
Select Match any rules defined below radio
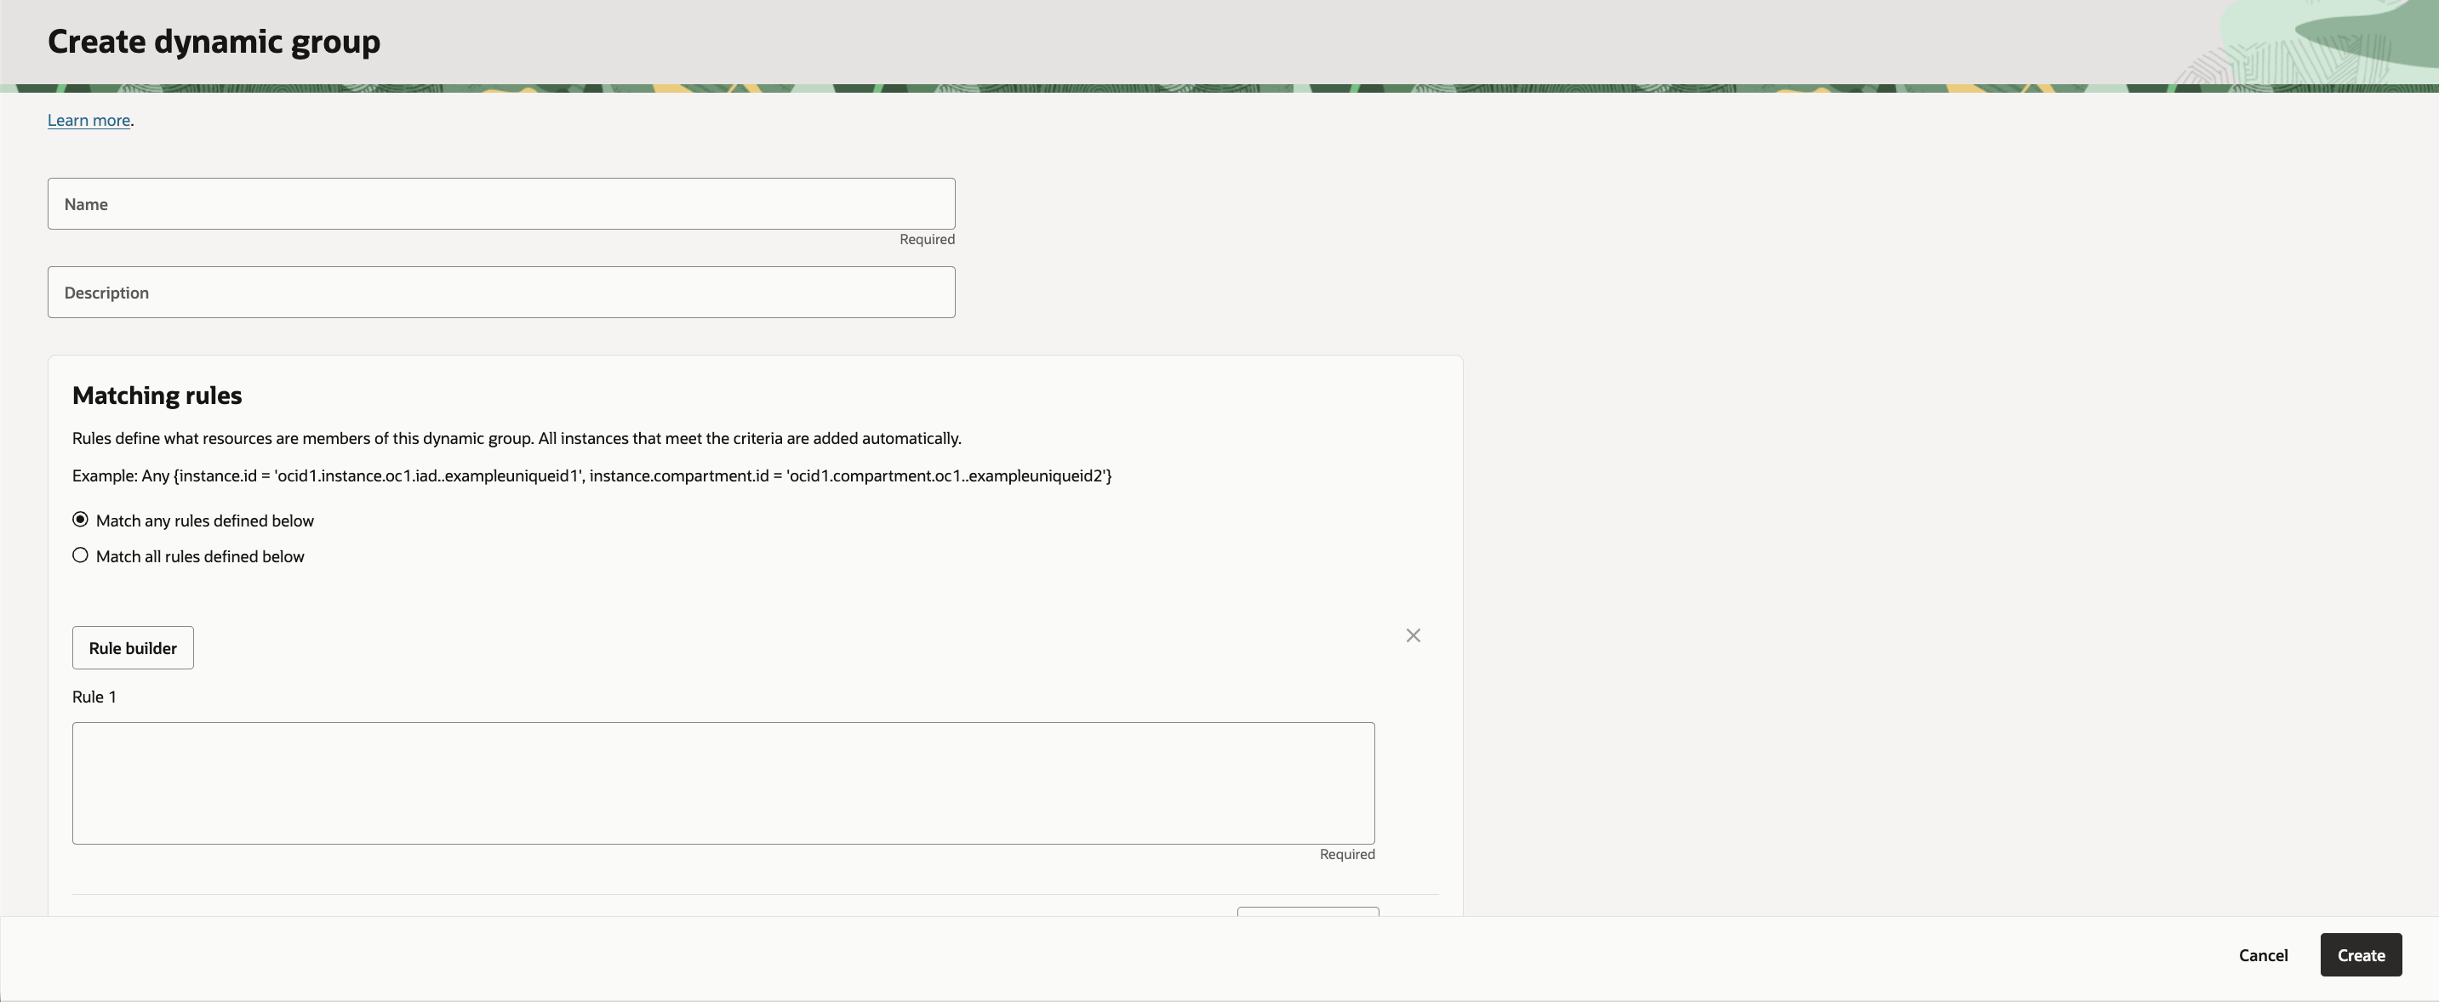tap(81, 520)
